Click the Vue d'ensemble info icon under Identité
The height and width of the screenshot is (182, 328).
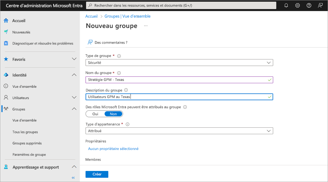click(x=6, y=86)
